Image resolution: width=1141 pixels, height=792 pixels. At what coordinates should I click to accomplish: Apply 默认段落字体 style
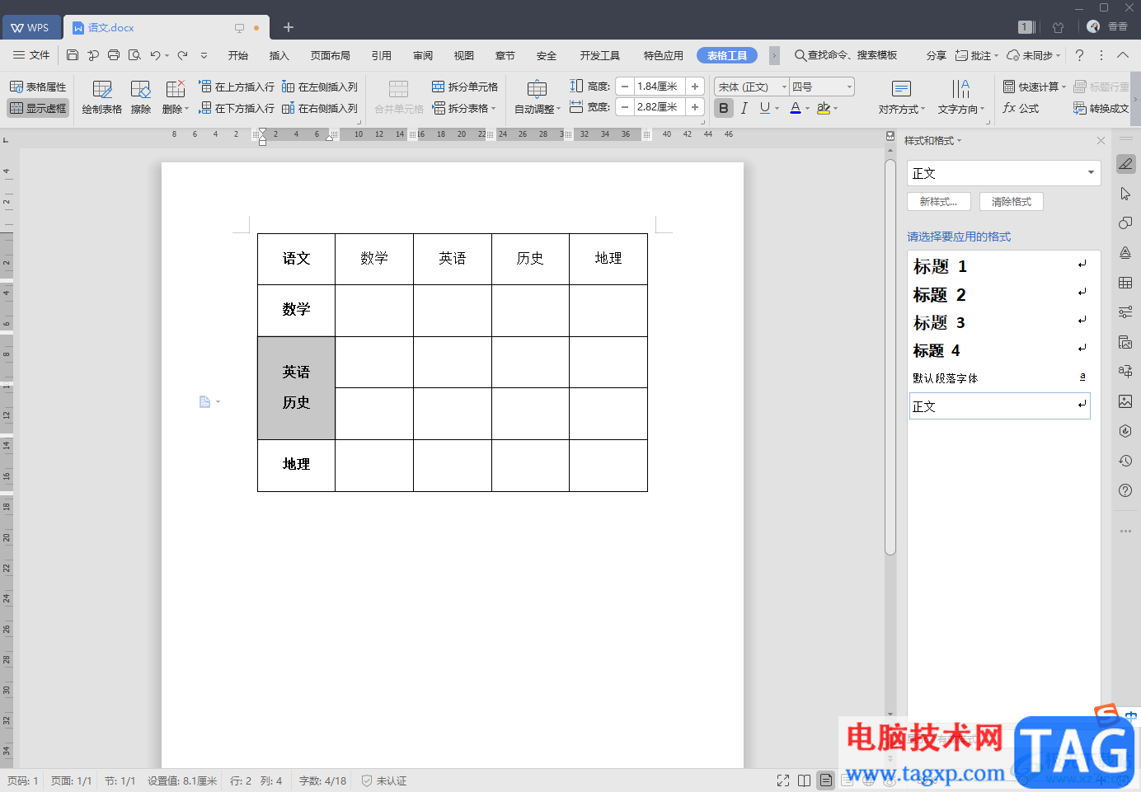tap(1000, 378)
